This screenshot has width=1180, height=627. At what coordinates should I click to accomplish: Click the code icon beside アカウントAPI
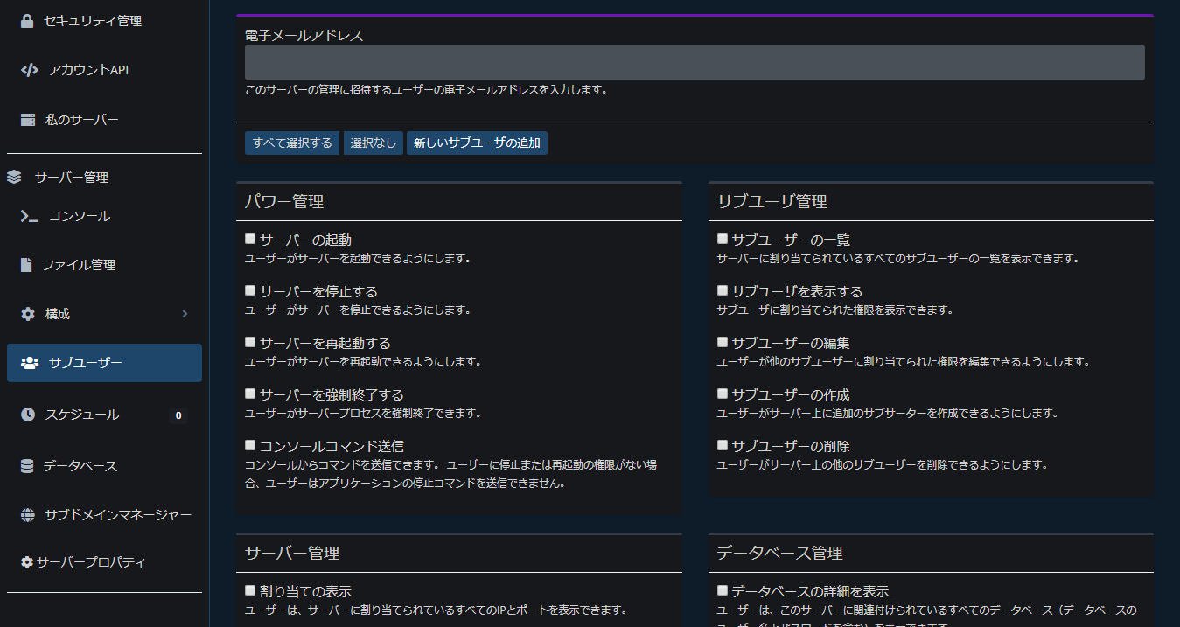coord(30,70)
